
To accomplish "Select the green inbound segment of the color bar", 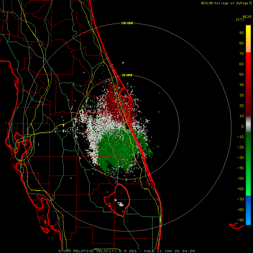I will [248, 164].
